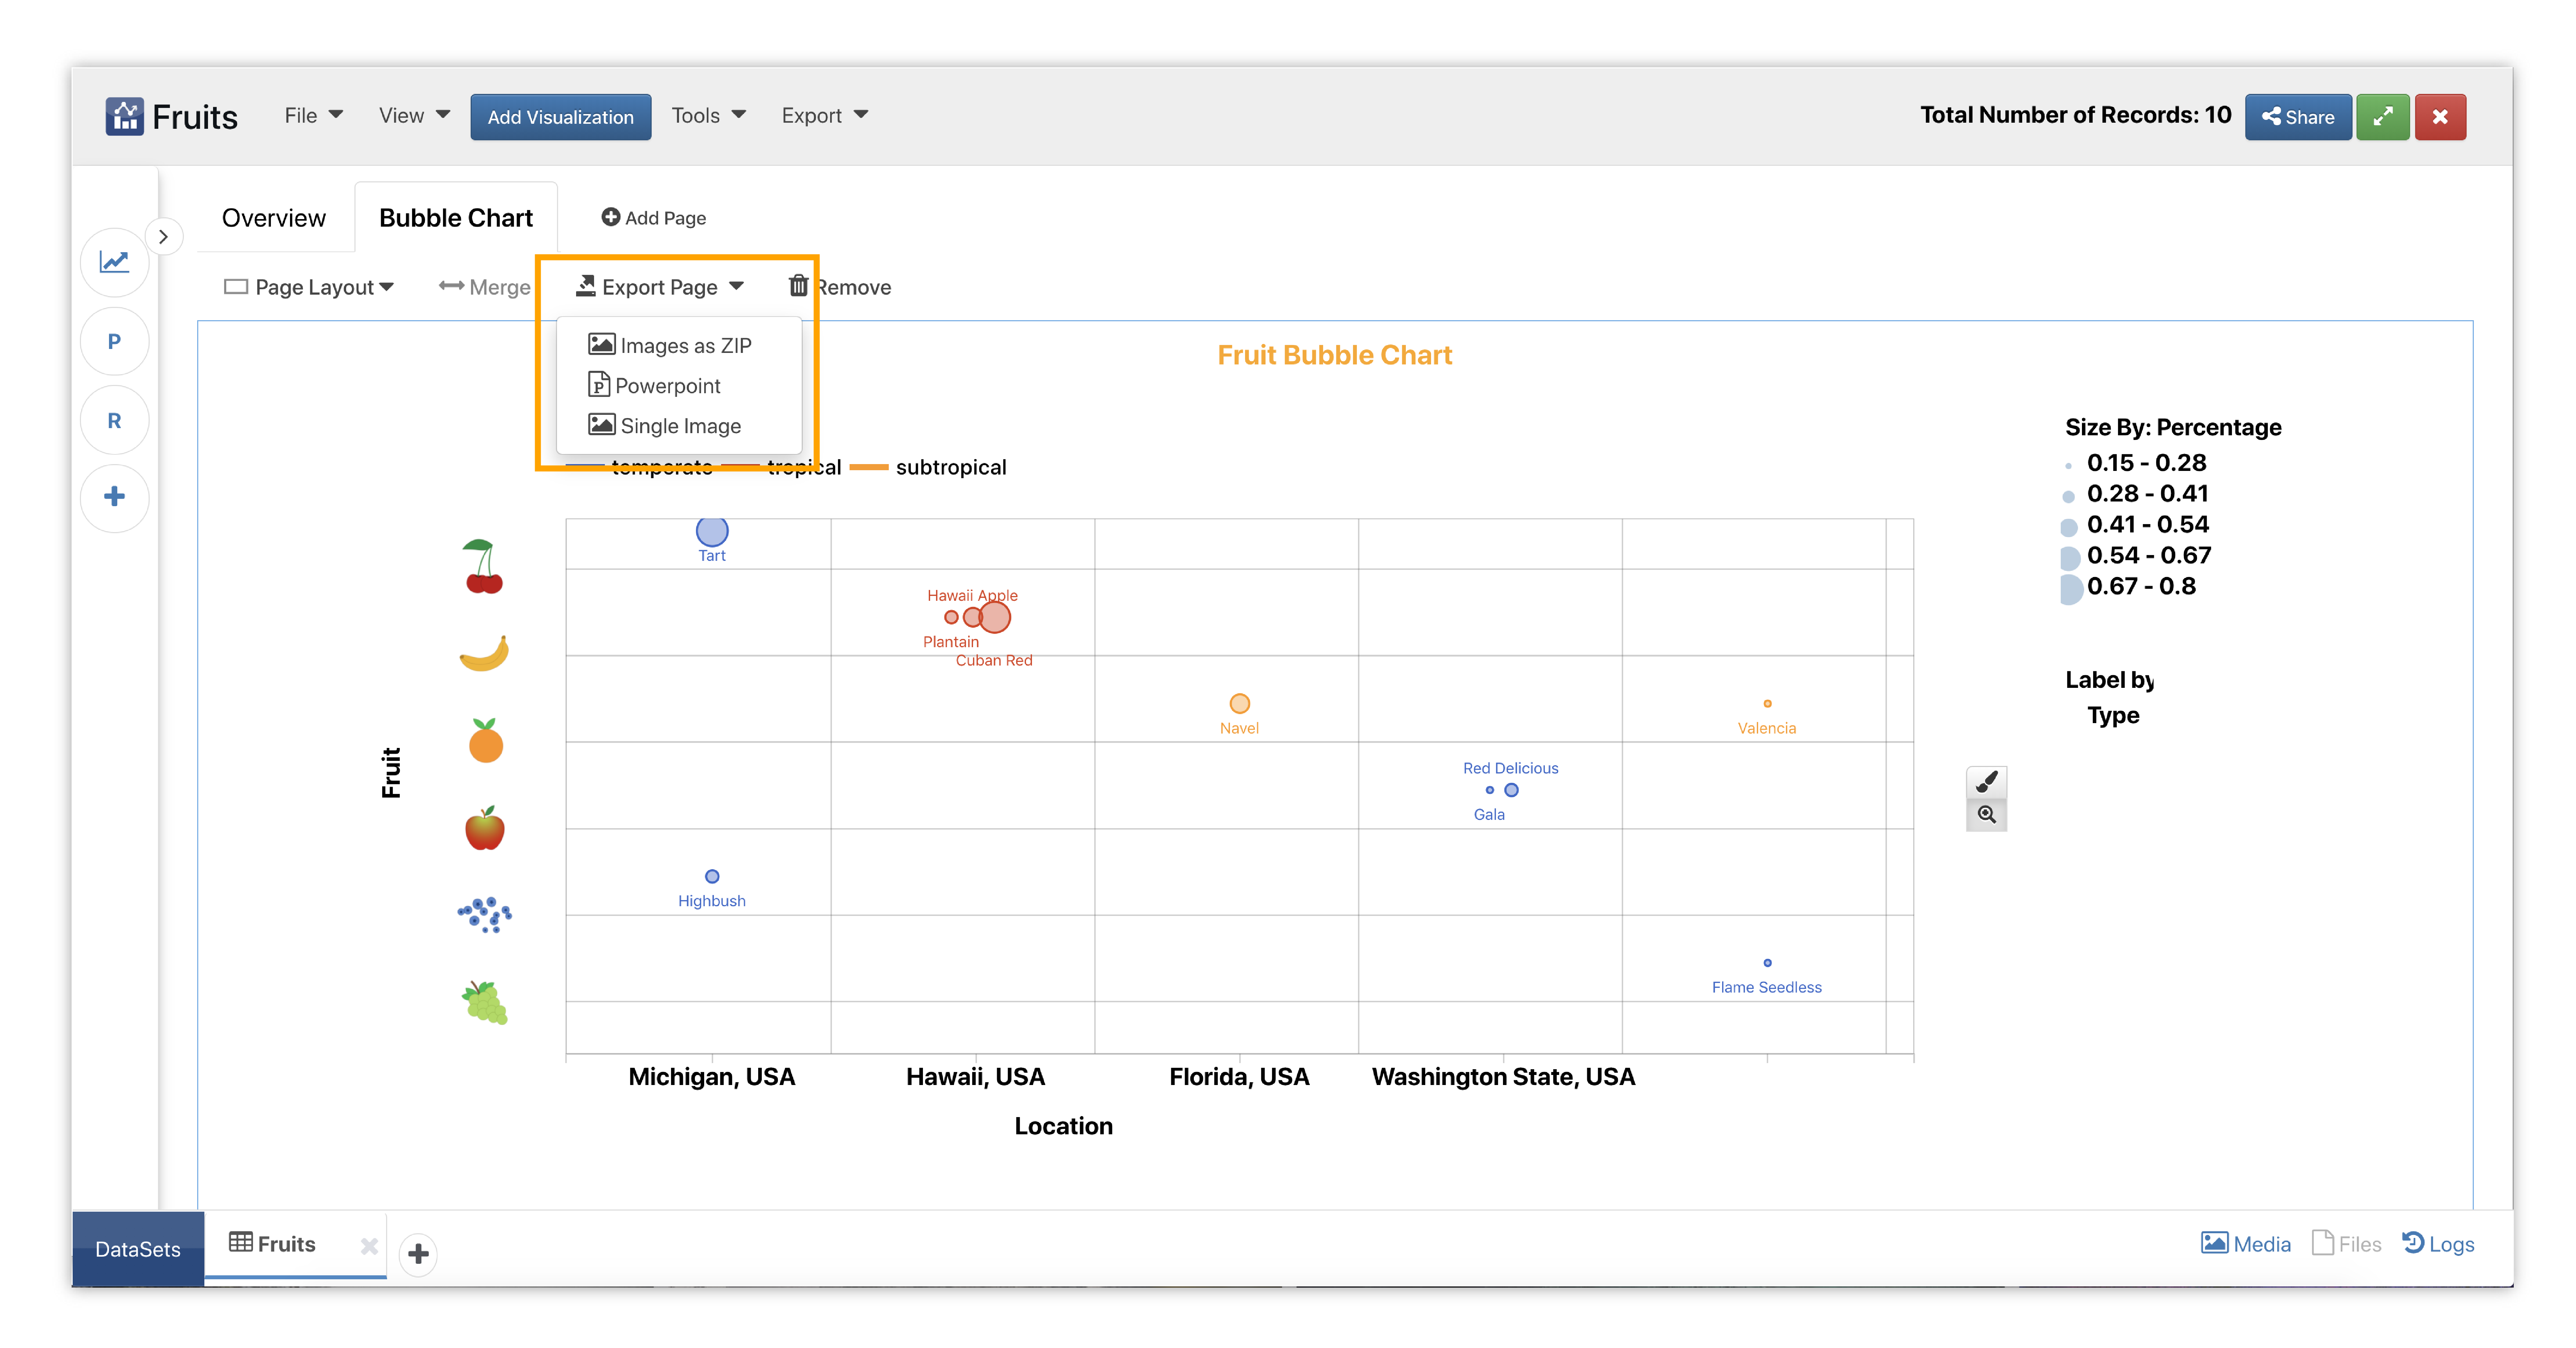
Task: Click the plus icon in left sidebar
Action: tap(114, 497)
